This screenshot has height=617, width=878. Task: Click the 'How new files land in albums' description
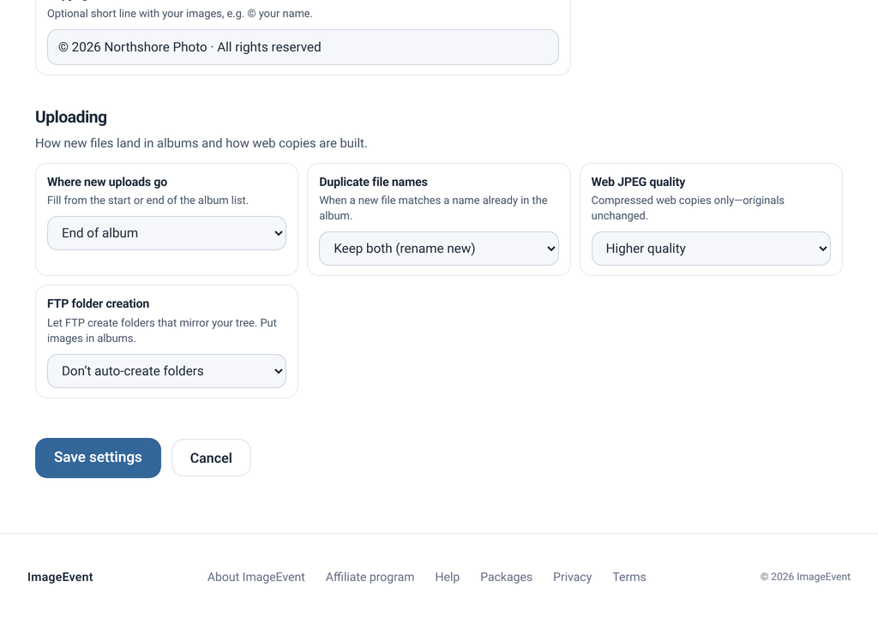[x=201, y=143]
